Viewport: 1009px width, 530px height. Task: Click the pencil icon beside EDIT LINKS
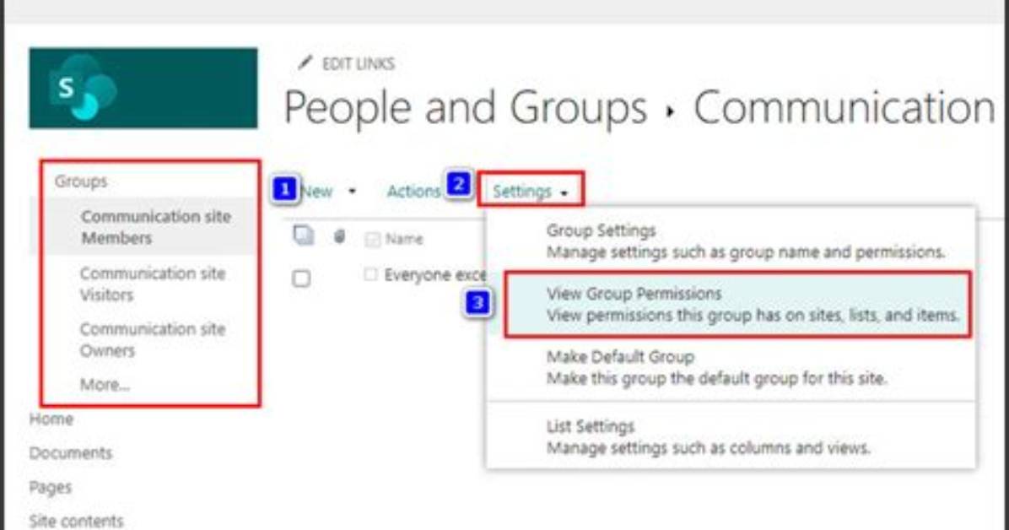point(305,62)
